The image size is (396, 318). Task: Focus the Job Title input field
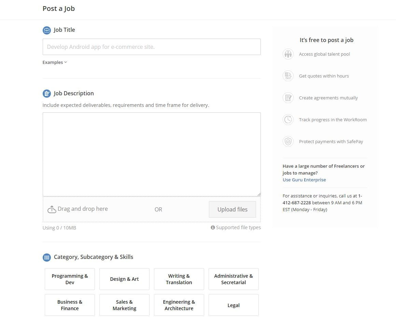[x=152, y=47]
